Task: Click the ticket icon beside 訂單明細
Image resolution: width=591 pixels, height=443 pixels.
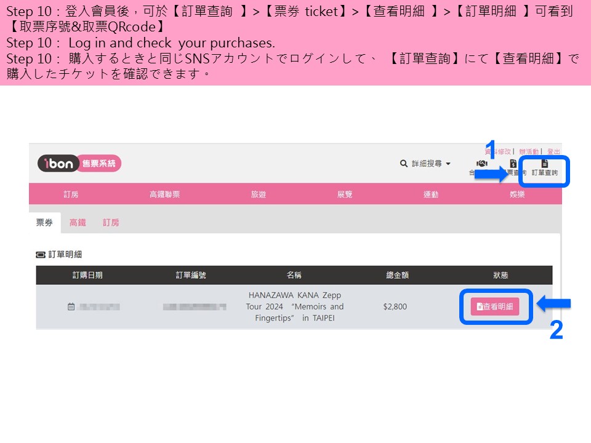Action: pos(41,254)
